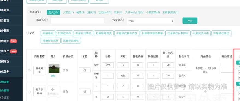
Task: Click the new badge beside 经营分析
Action: click(x=13, y=41)
